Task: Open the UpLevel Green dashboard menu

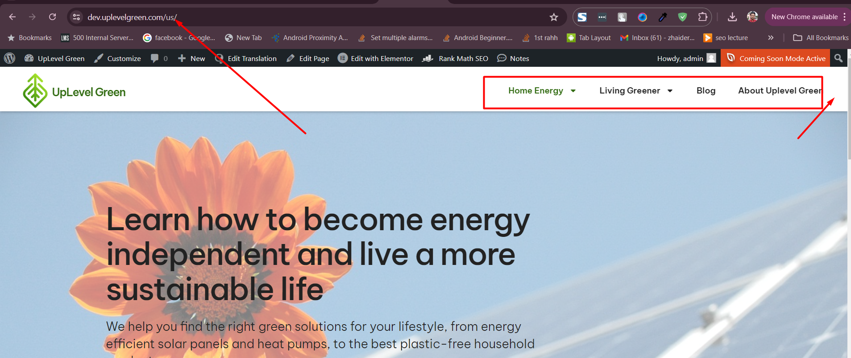Action: click(x=54, y=58)
